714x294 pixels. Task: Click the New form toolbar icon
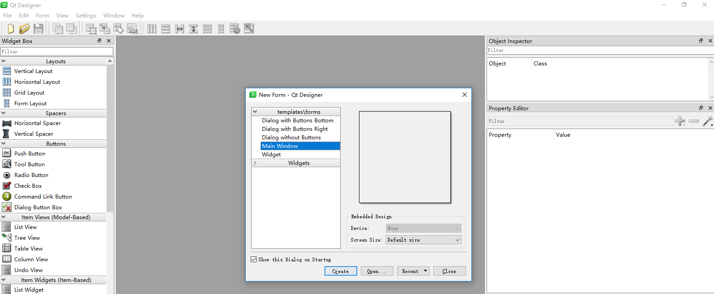point(11,29)
